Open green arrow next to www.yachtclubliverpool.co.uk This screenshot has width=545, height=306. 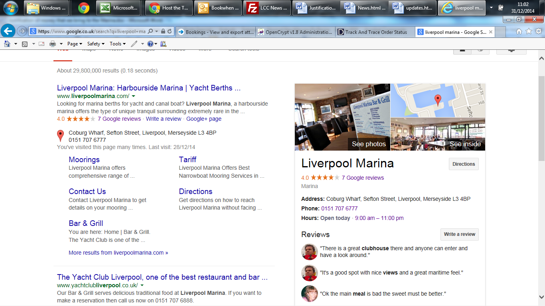142,285
